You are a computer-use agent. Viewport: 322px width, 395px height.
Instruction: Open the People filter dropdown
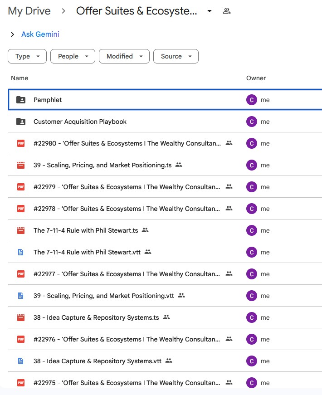pos(73,56)
